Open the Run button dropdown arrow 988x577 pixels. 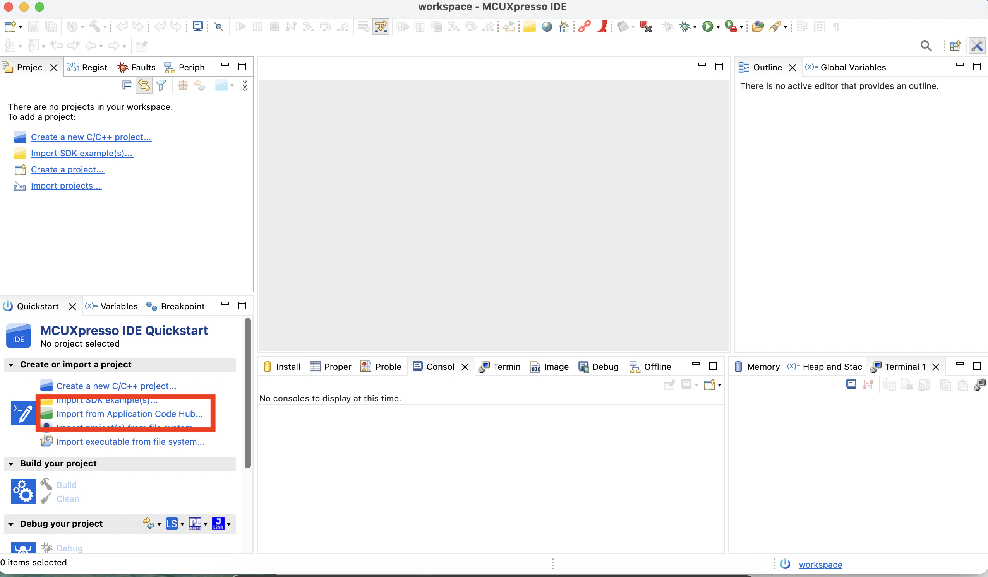(718, 27)
